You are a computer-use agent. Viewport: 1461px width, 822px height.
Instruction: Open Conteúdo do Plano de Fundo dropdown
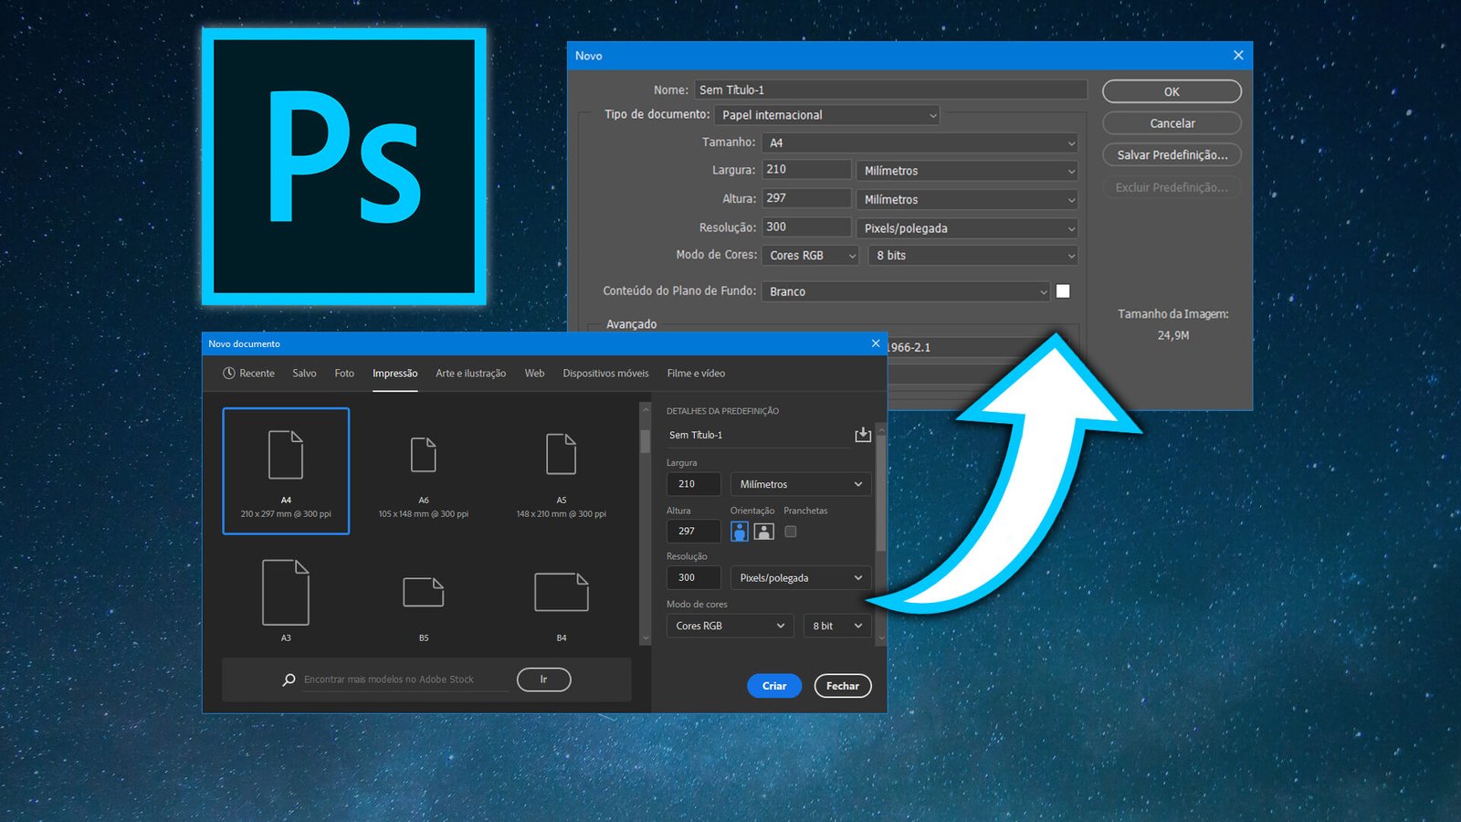[x=906, y=291]
